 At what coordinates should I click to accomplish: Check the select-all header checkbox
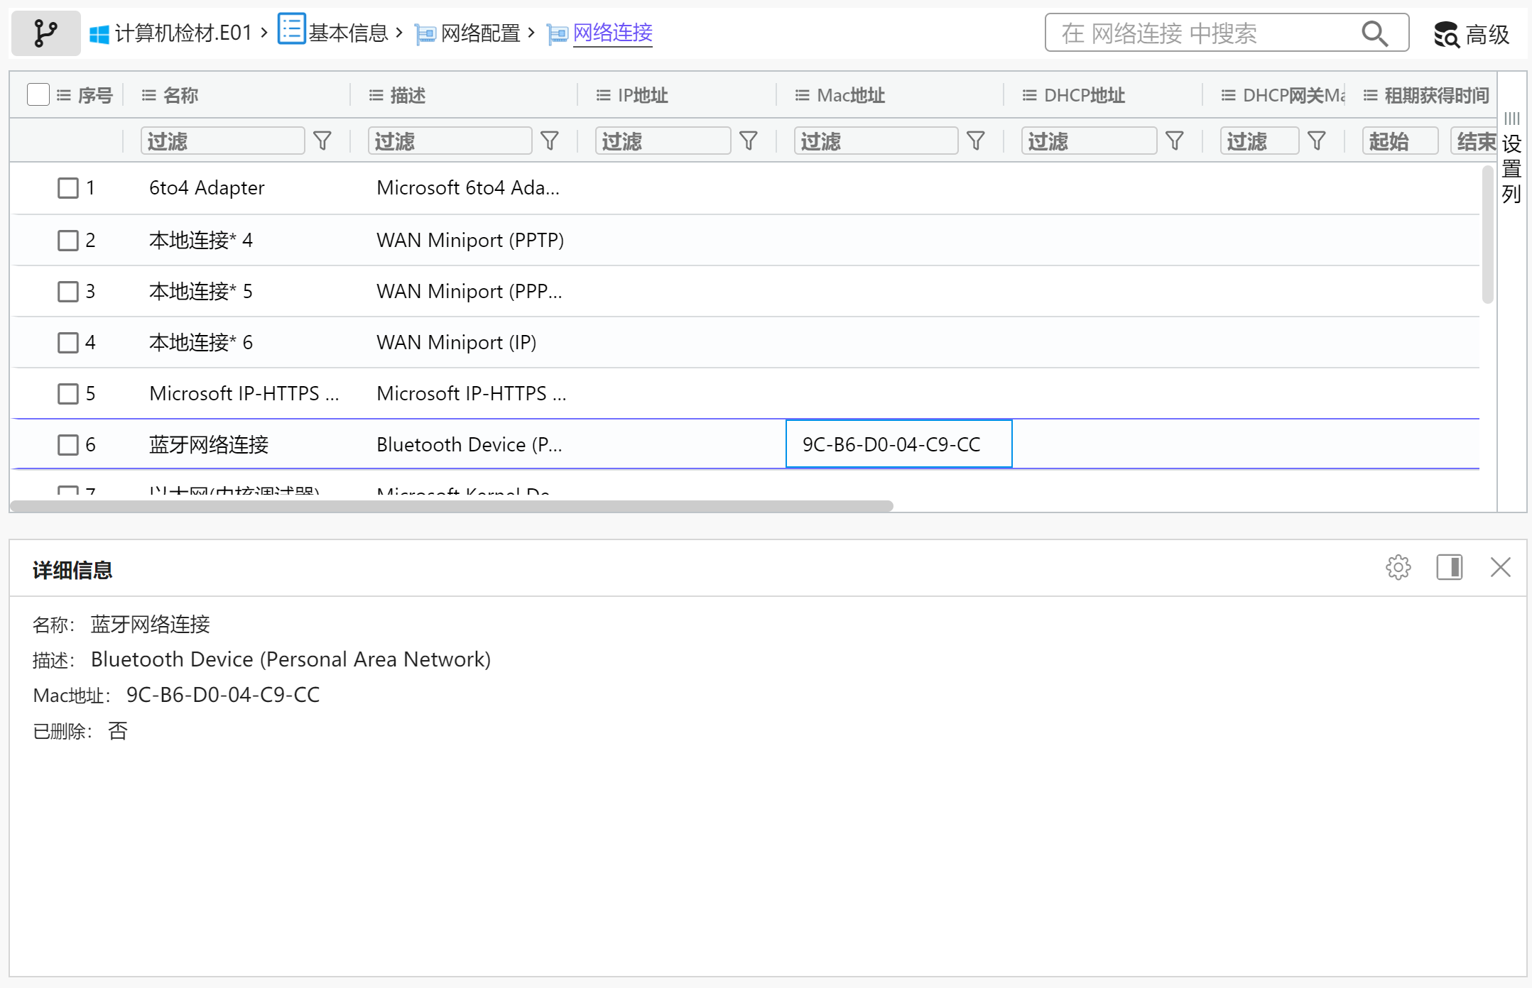[x=38, y=94]
